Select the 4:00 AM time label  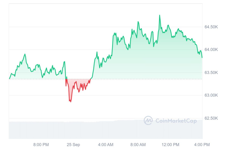click(x=106, y=145)
